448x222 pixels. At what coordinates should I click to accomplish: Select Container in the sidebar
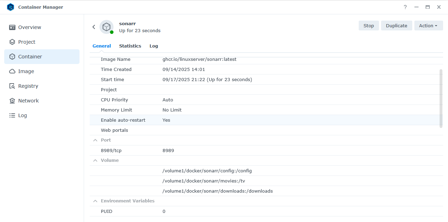pos(42,57)
